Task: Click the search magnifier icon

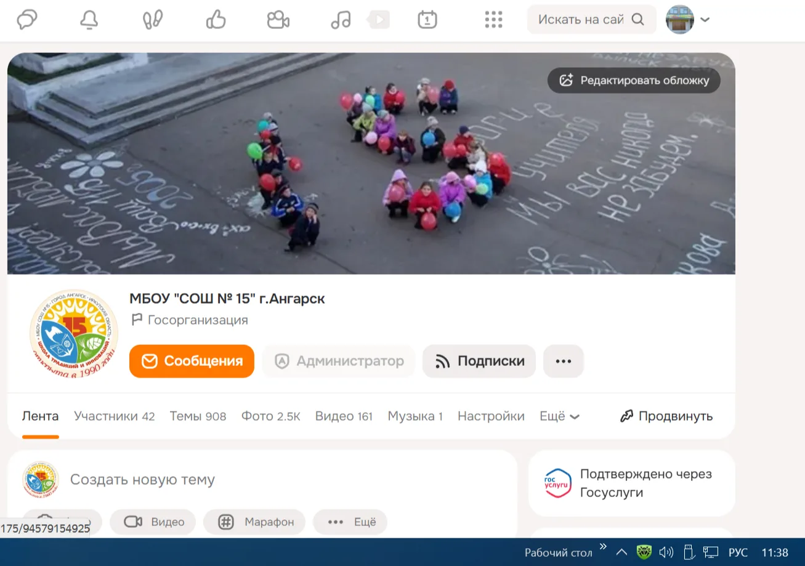Action: pyautogui.click(x=638, y=20)
